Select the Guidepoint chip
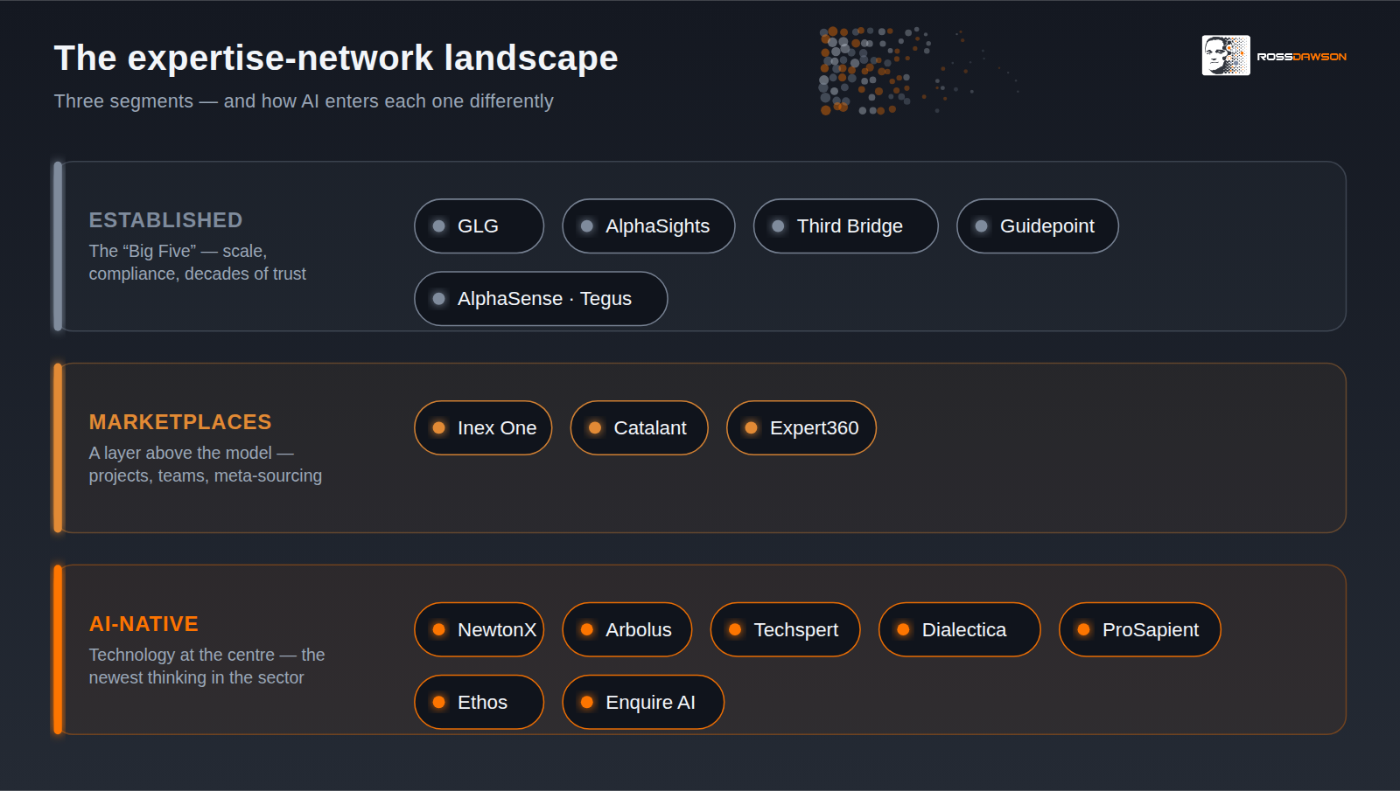1400x791 pixels. (x=1037, y=226)
